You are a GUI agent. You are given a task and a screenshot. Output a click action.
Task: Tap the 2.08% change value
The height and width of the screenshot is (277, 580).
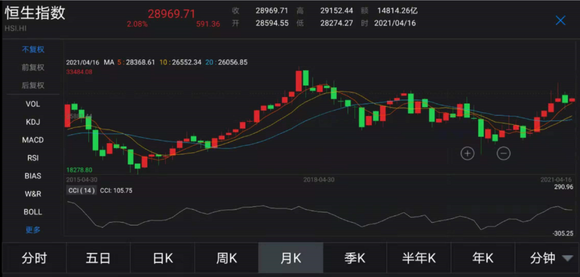tap(137, 24)
